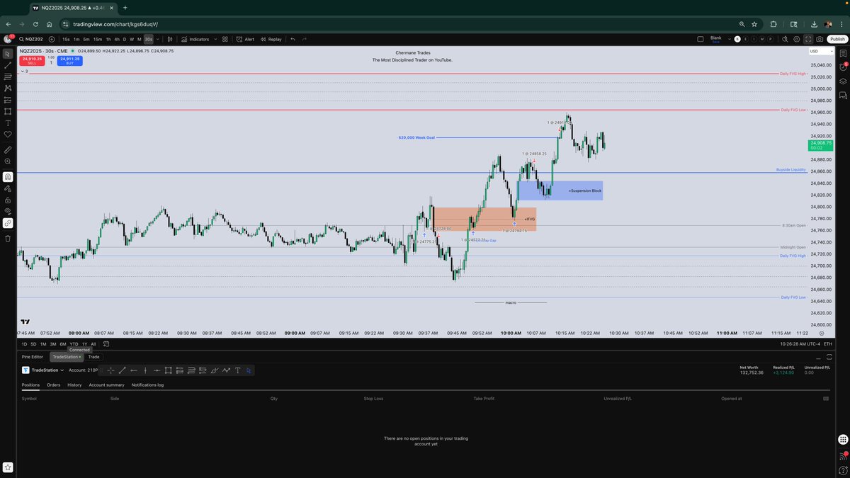Select the 4h timeframe button
The width and height of the screenshot is (850, 478).
click(117, 39)
